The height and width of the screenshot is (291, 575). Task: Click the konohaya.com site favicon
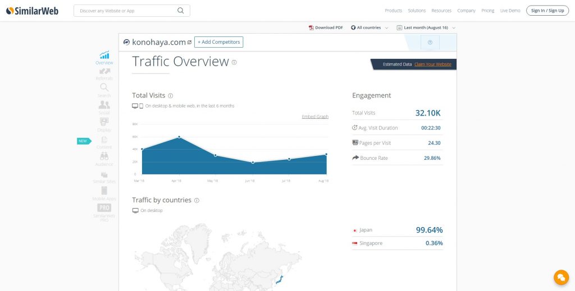126,42
